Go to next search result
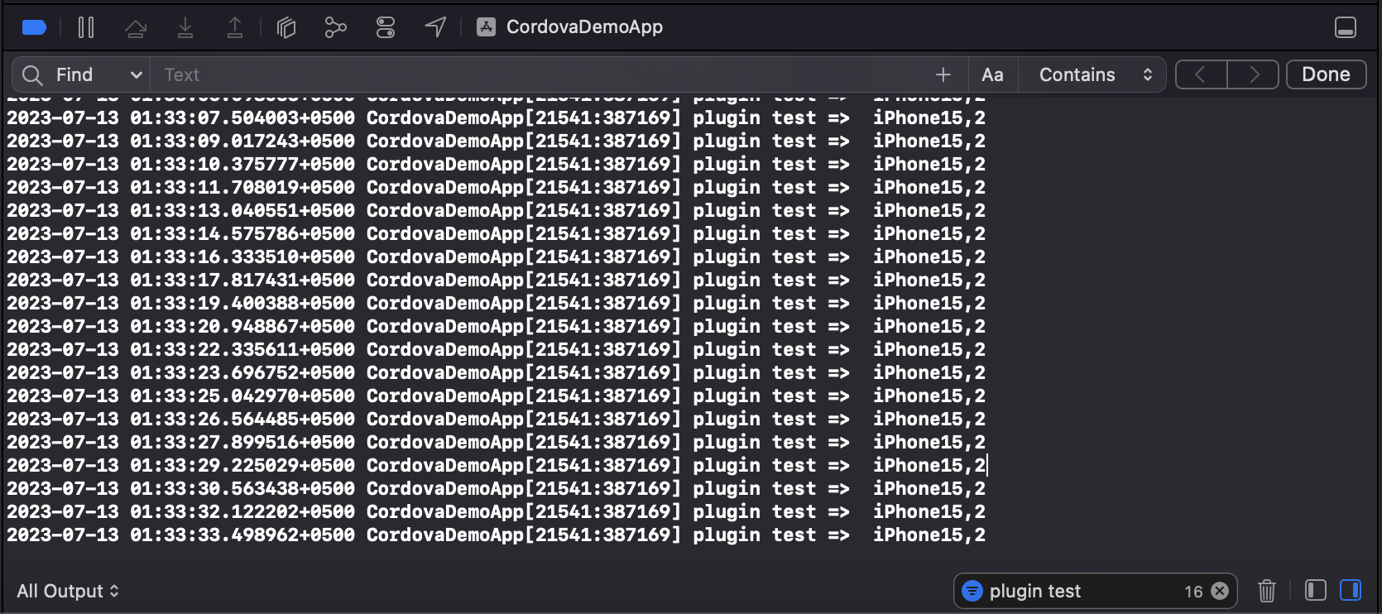The height and width of the screenshot is (614, 1382). [x=1253, y=75]
